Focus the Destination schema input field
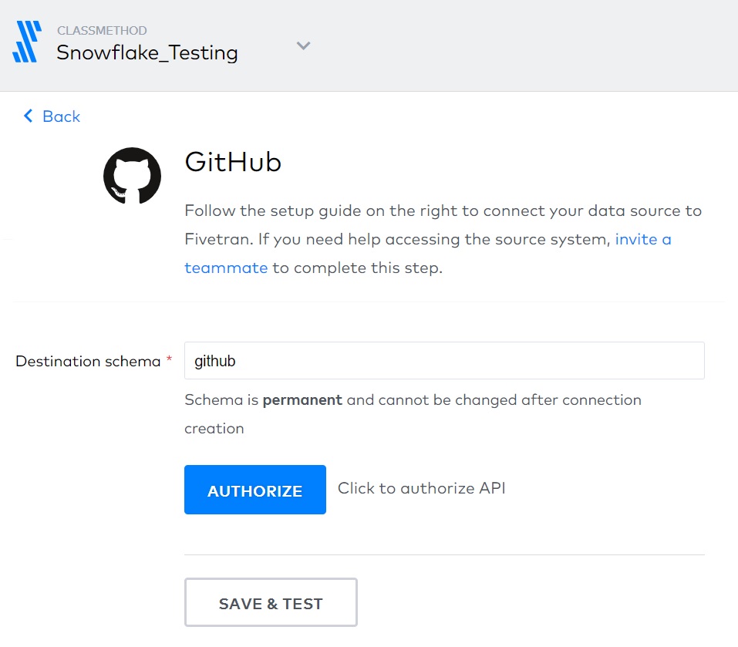 pos(444,360)
